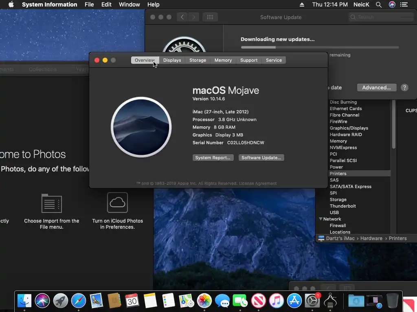This screenshot has width=417, height=312.
Task: Show all preferences grid button
Action: point(210,17)
